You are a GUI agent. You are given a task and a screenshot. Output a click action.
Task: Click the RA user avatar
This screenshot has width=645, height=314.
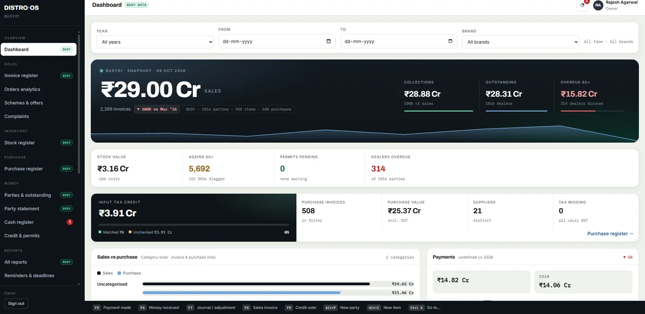point(598,5)
